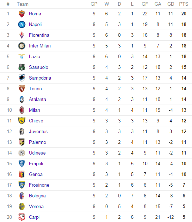Viewport: 192px width, 222px height.
Task: Open the Udinese team page link
Action: click(37, 153)
